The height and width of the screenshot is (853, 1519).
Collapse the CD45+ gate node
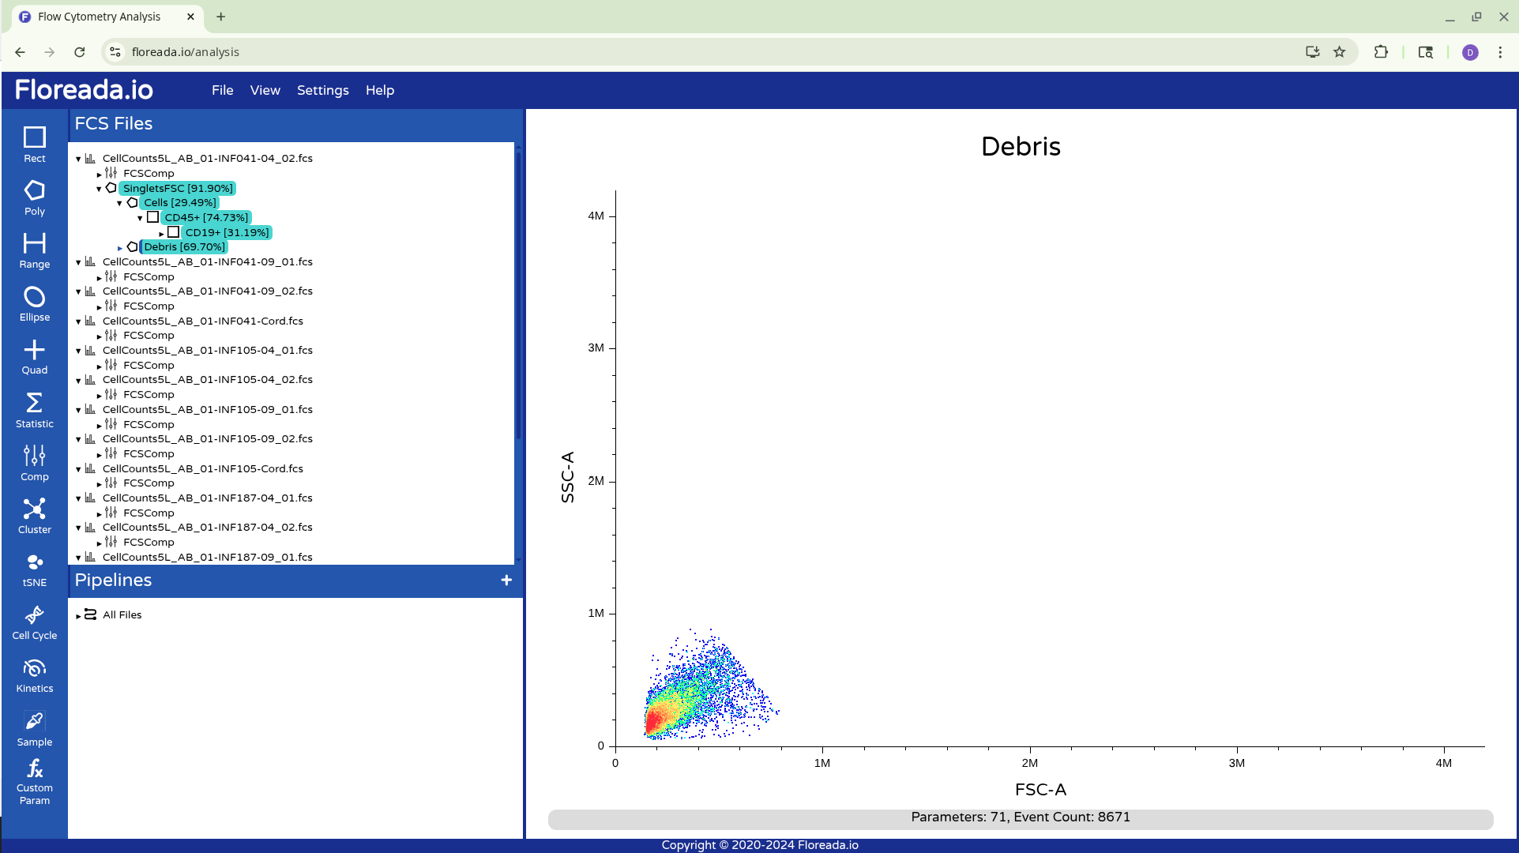tap(140, 218)
